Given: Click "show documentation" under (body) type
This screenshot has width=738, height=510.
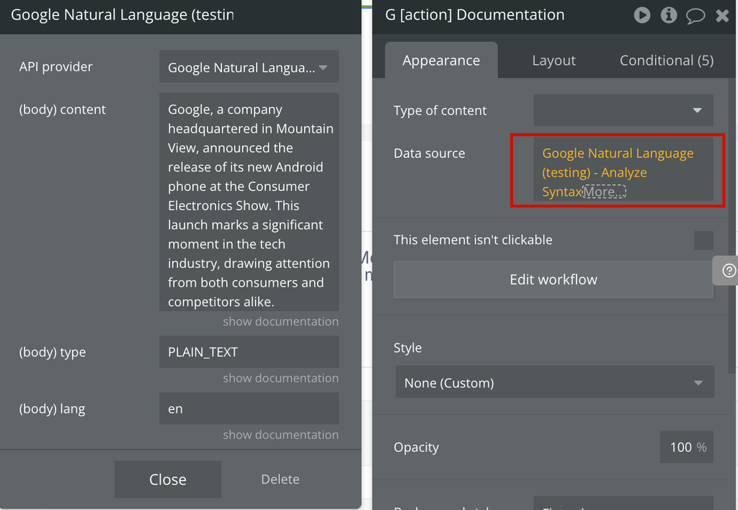Looking at the screenshot, I should coord(280,377).
